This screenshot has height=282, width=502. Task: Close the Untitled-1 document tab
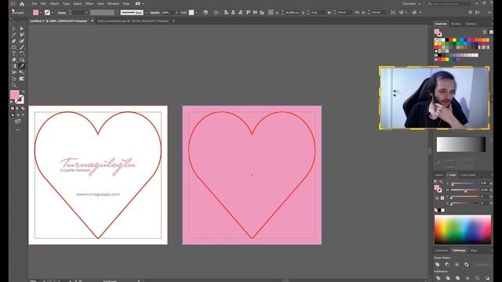pyautogui.click(x=93, y=21)
